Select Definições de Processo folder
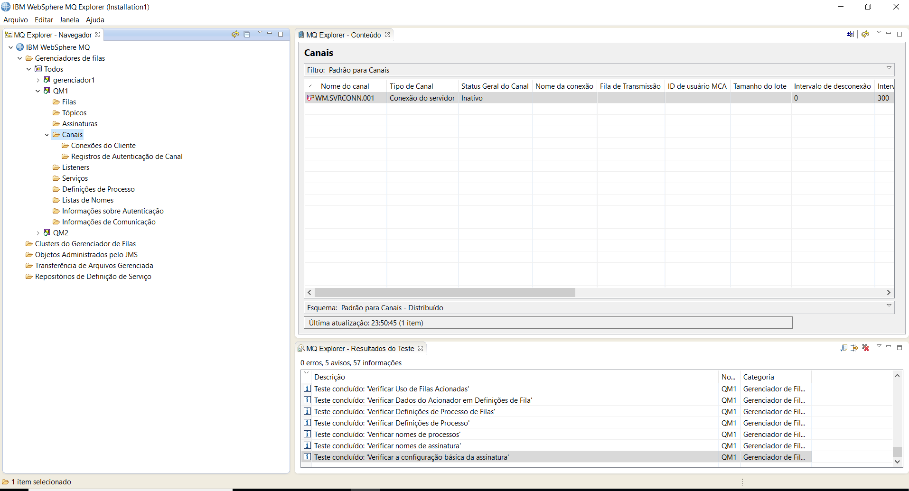This screenshot has height=491, width=909. [x=98, y=189]
